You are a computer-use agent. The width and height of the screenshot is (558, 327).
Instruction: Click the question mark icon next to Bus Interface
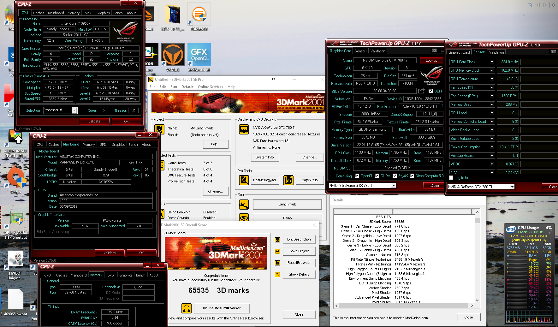442,106
